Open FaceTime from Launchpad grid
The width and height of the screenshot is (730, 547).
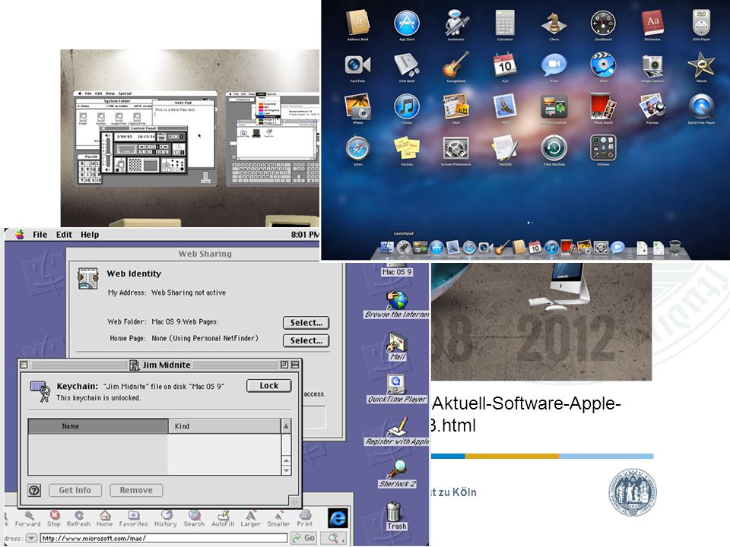pyautogui.click(x=357, y=65)
